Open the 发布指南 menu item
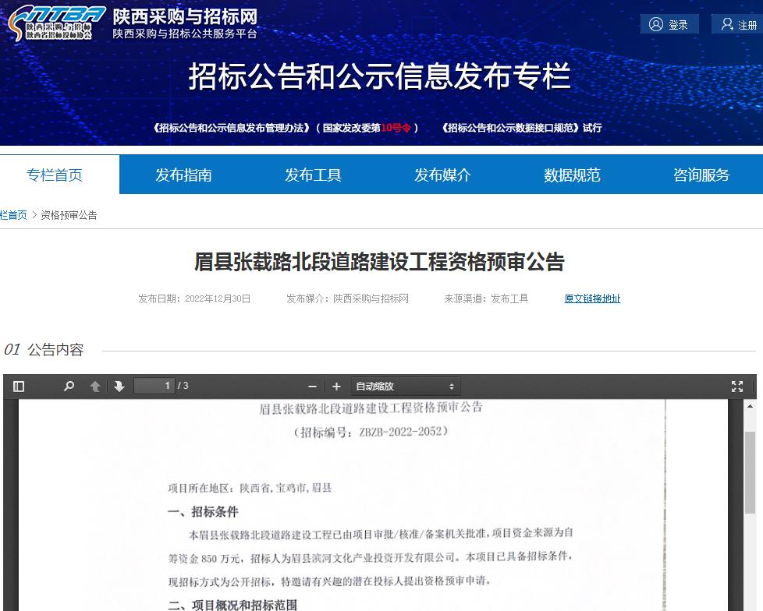This screenshot has width=763, height=611. [x=183, y=175]
